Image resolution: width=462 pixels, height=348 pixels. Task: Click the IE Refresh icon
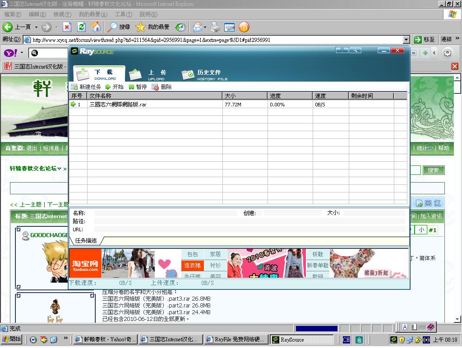click(81, 27)
